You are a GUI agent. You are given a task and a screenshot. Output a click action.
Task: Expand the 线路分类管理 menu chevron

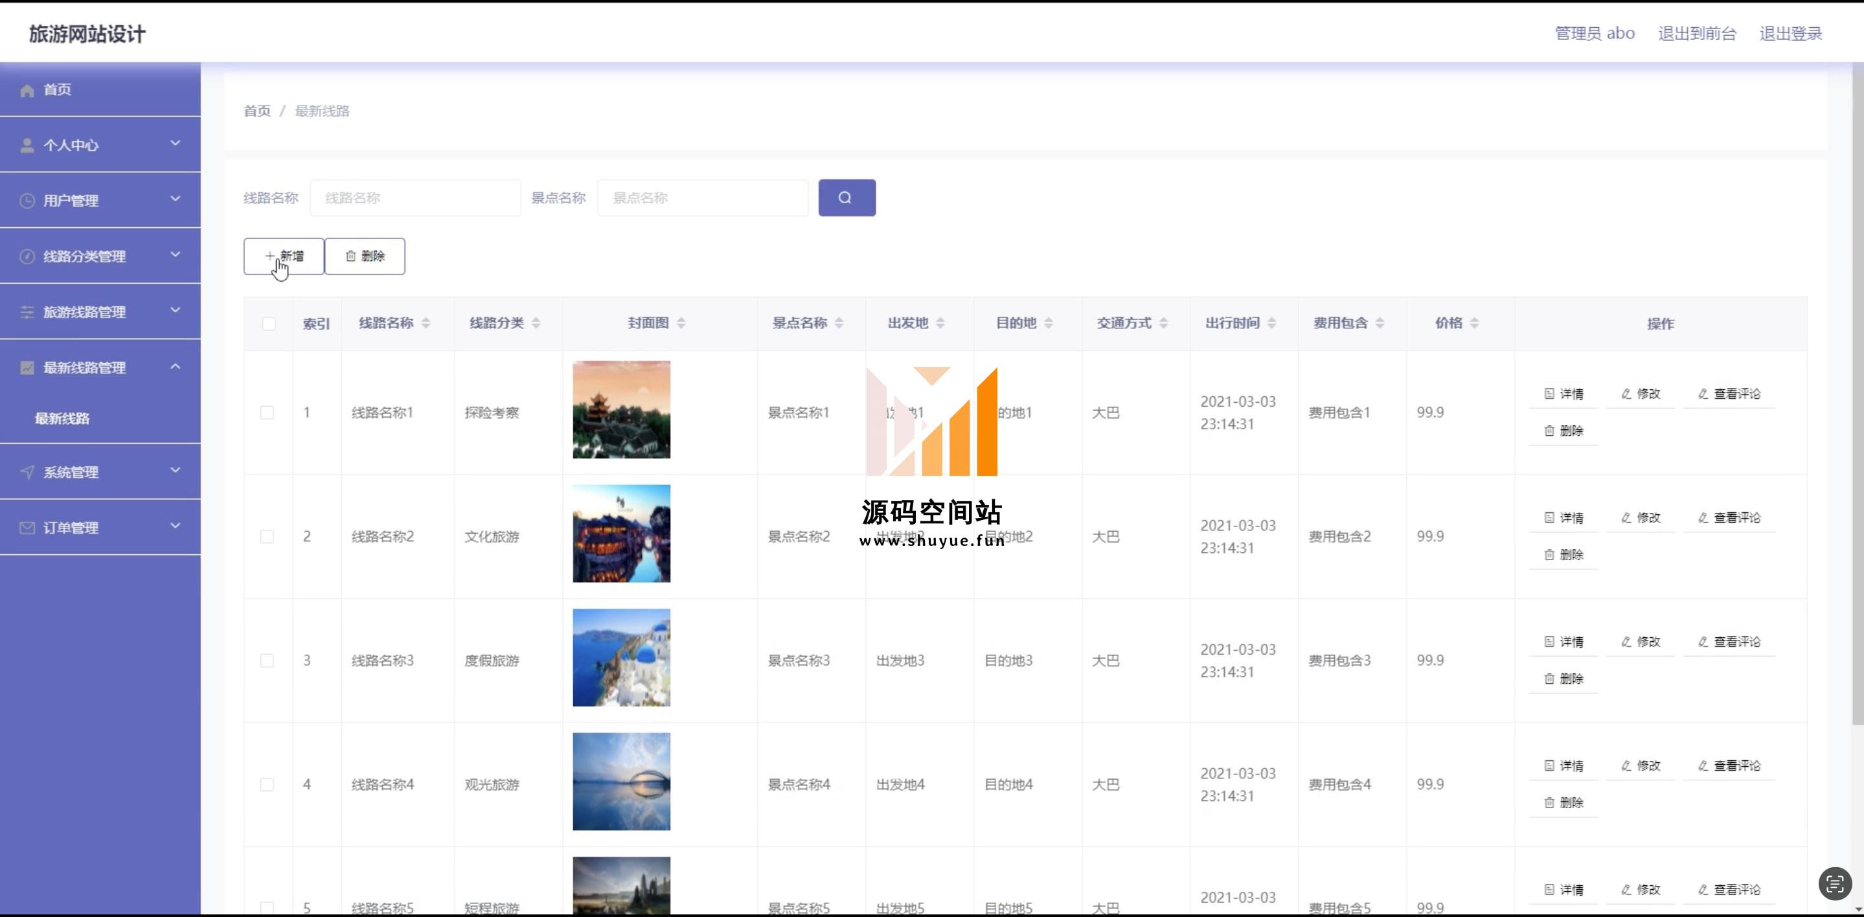point(175,255)
